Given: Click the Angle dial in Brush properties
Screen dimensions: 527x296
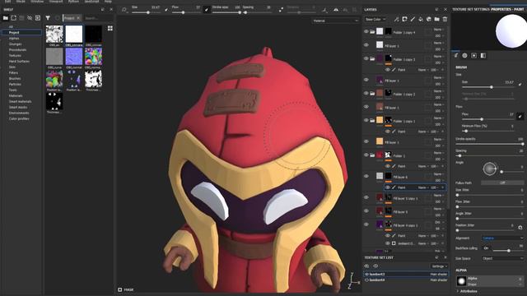Looking at the screenshot, I should coord(490,169).
